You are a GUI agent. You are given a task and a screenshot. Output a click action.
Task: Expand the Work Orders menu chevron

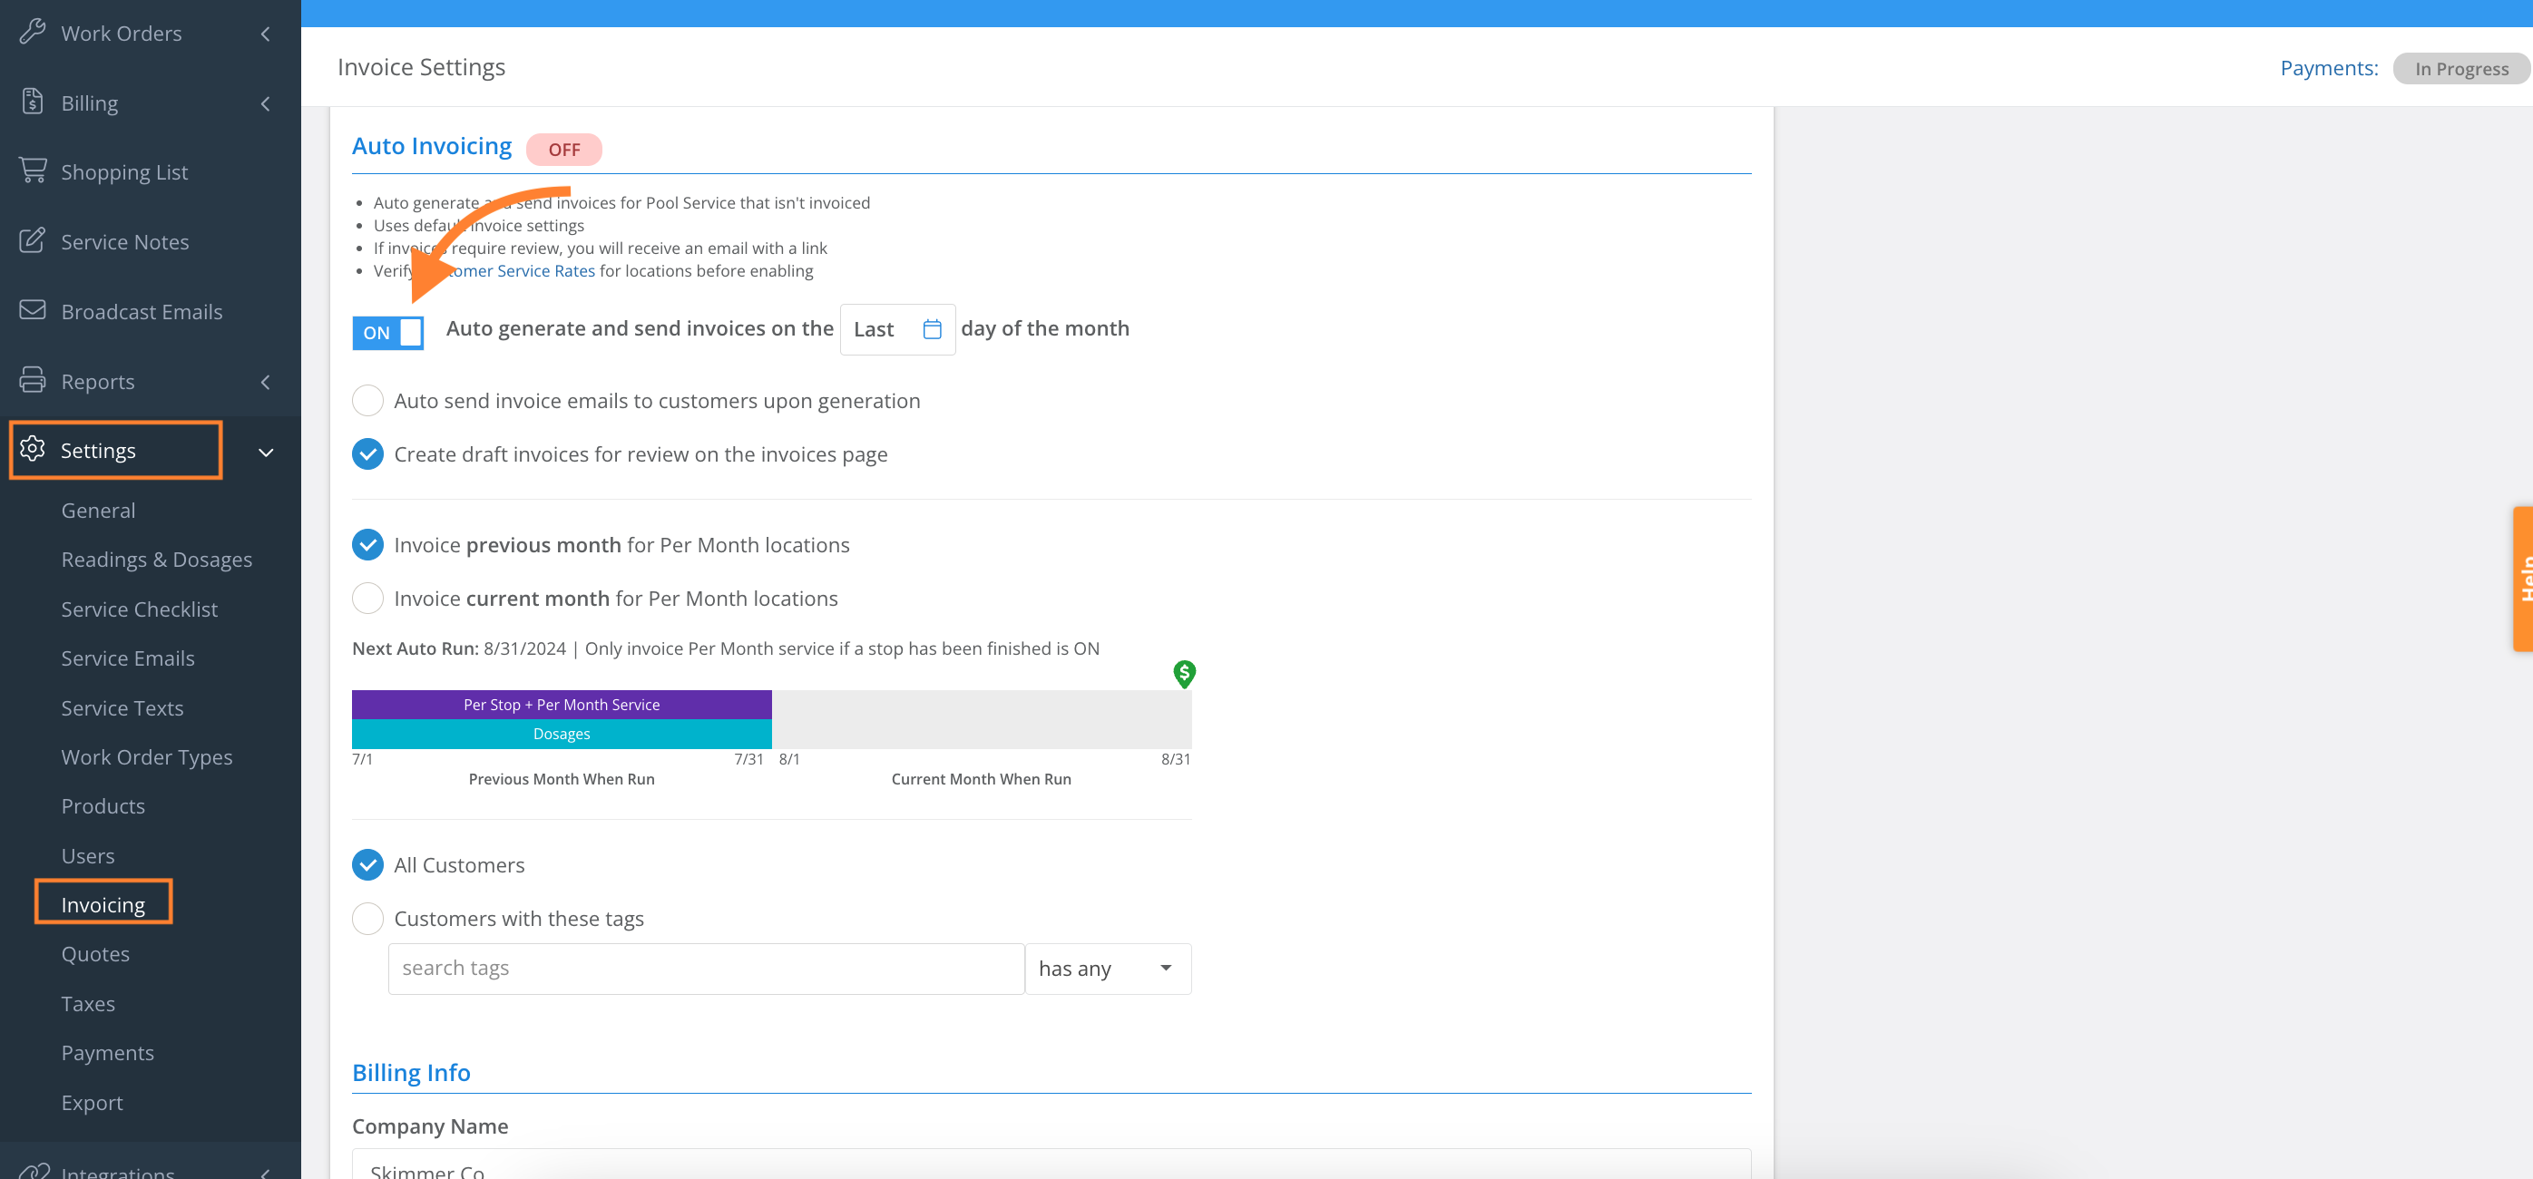pyautogui.click(x=266, y=34)
